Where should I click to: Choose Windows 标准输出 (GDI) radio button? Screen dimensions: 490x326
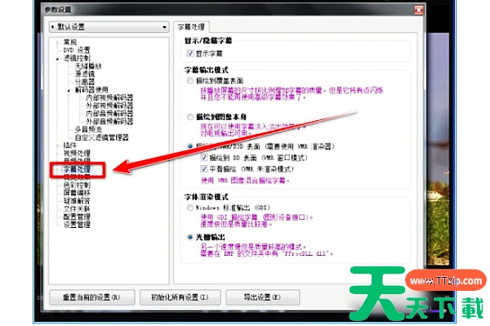click(x=190, y=208)
